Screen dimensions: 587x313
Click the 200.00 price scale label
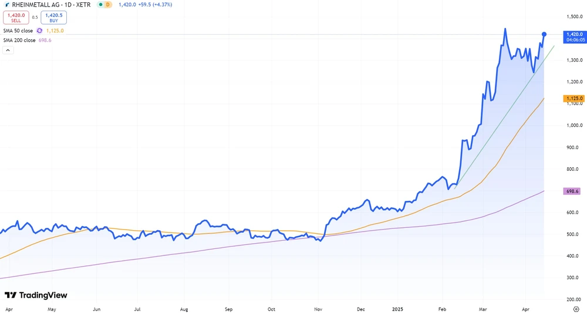[x=573, y=299]
